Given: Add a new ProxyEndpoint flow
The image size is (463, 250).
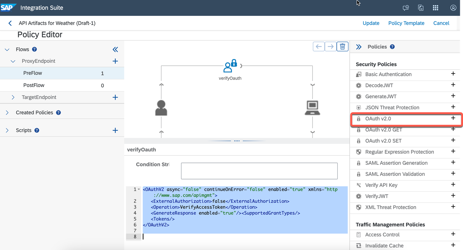Looking at the screenshot, I should coord(115,61).
